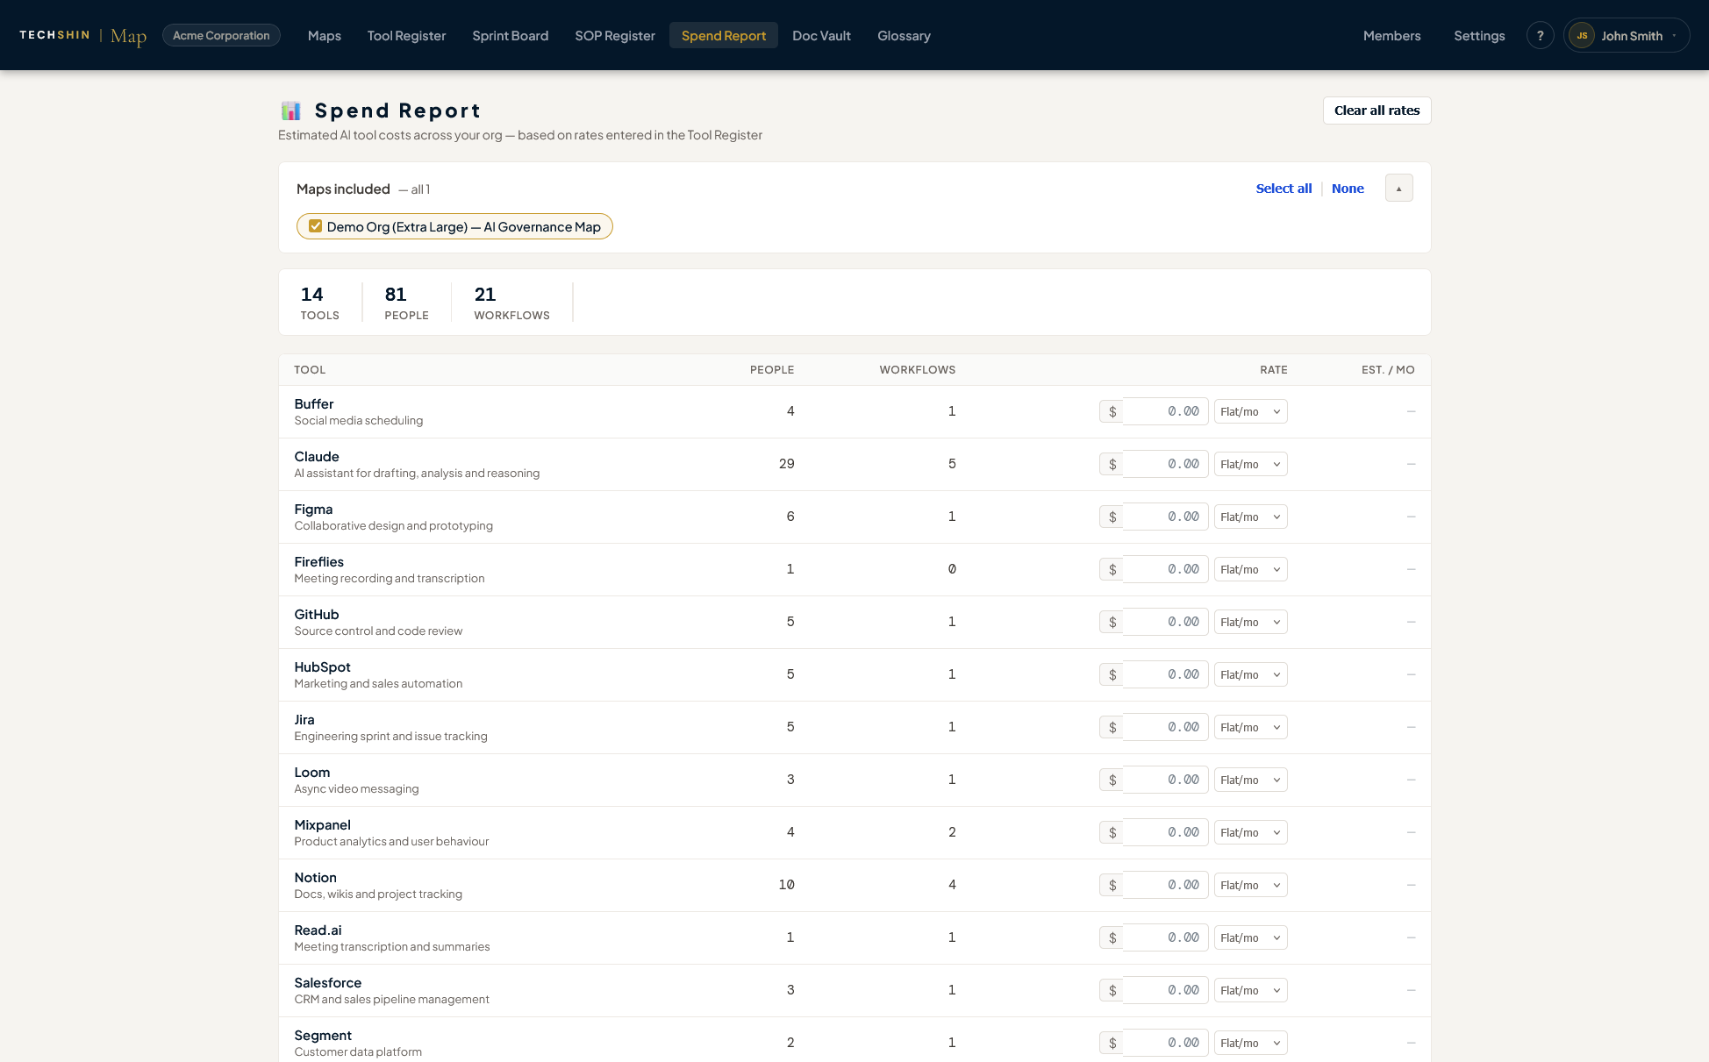Screen dimensions: 1709x1062
Task: Click the RATE column header
Action: [x=1274, y=370]
